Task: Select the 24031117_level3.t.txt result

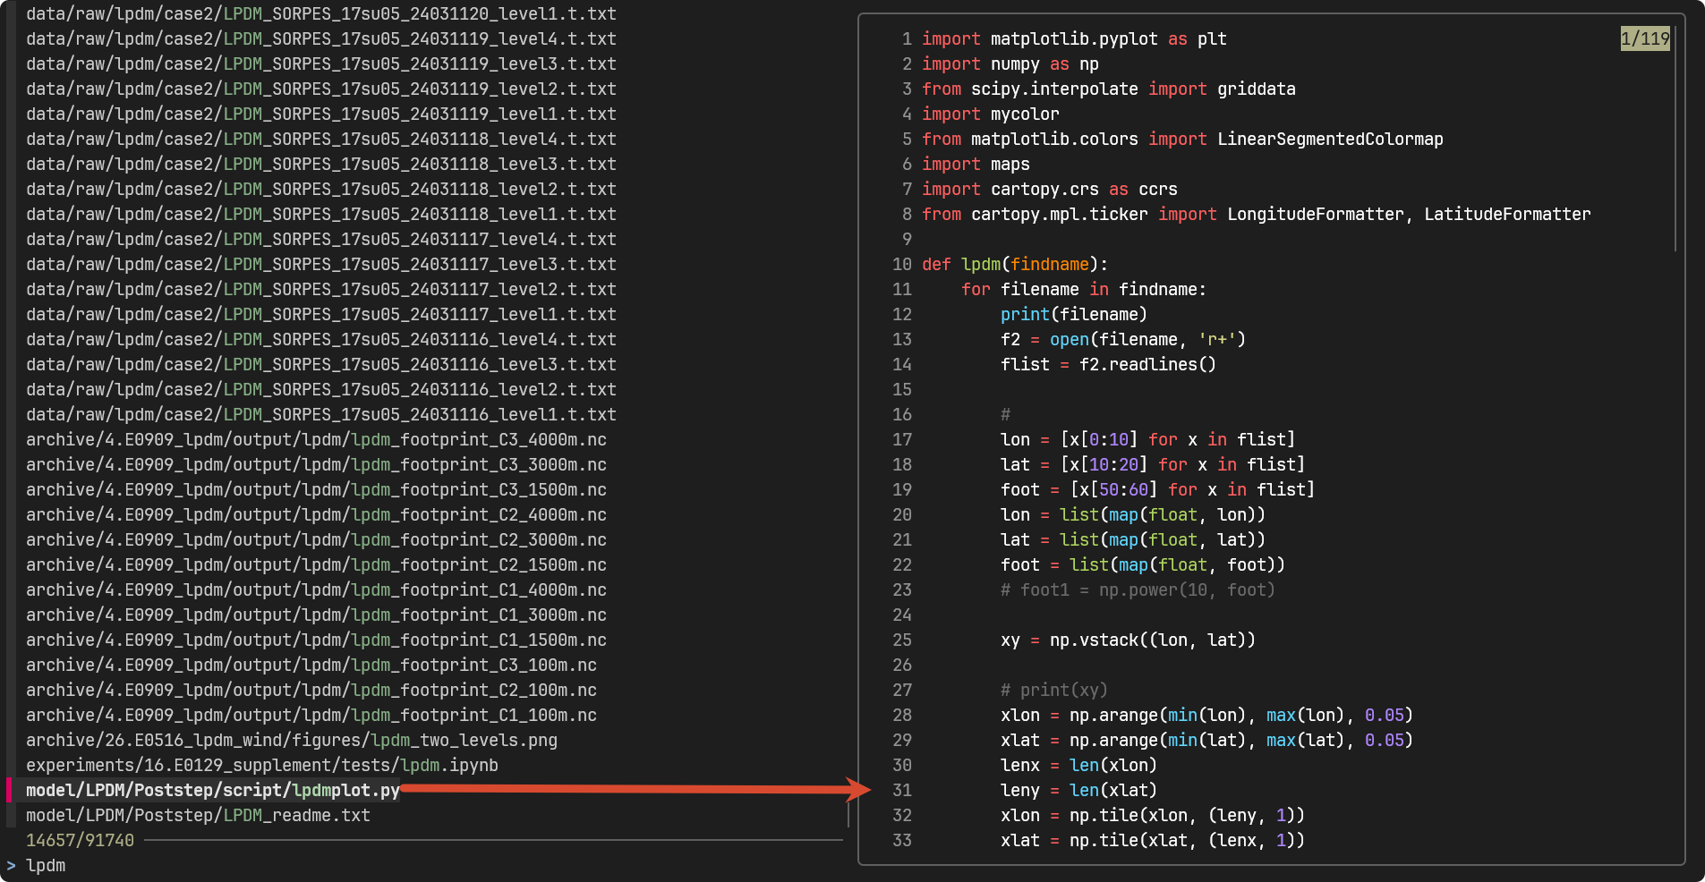Action: click(x=321, y=264)
